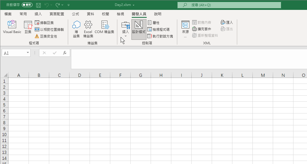Select column D header
307x164 pixels.
tap(79, 75)
